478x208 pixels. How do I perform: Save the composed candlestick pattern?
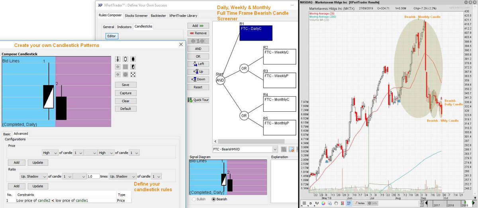pos(125,85)
